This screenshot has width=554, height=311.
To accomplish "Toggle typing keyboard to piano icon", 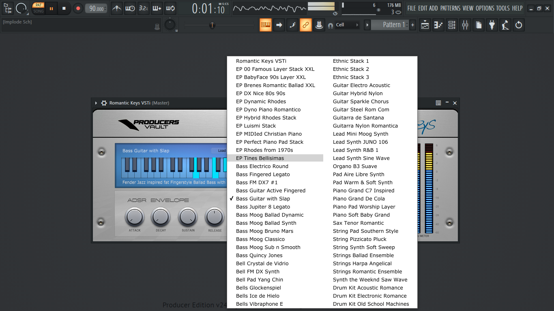I will pos(266,25).
